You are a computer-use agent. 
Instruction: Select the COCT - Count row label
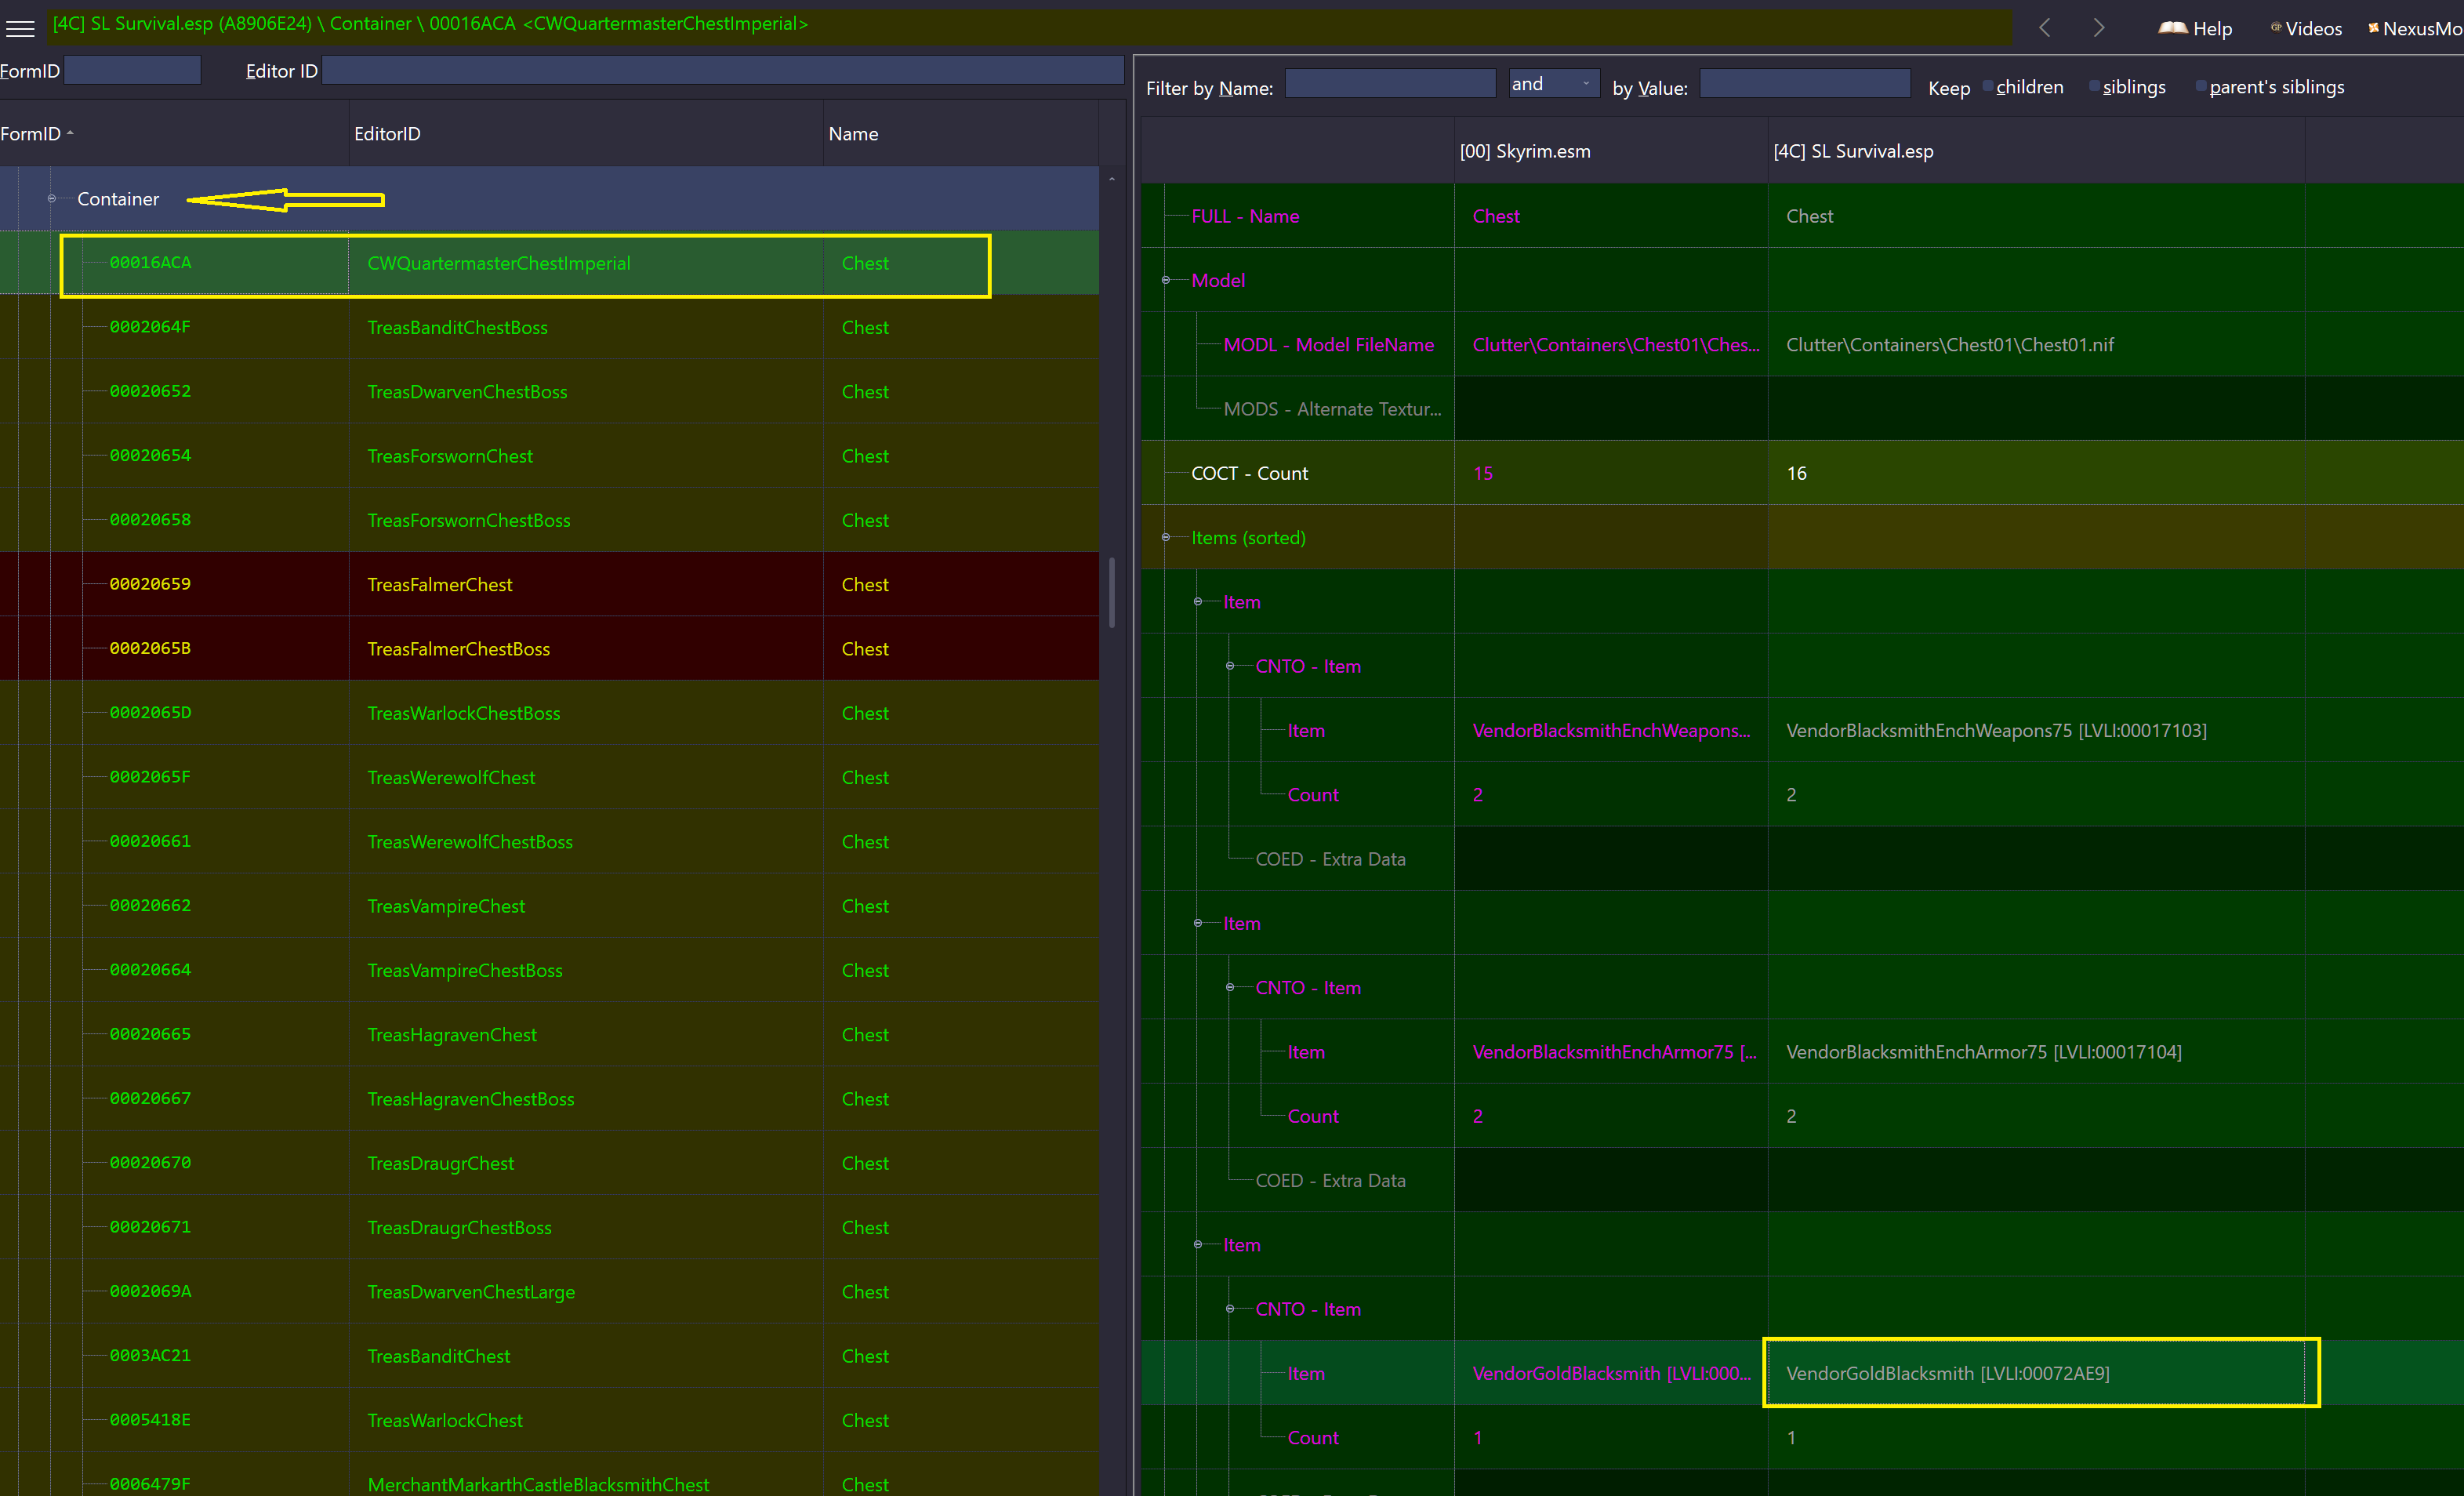click(1249, 473)
